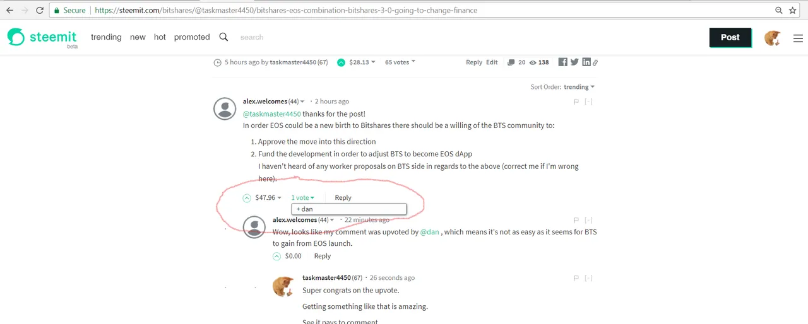This screenshot has height=324, width=808.
Task: Click the green Secure padlock indicator
Action: (x=69, y=11)
